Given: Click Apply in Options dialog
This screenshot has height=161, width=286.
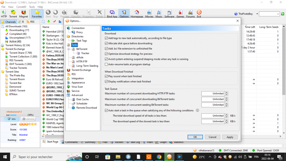Looking at the screenshot, I should click(230, 137).
